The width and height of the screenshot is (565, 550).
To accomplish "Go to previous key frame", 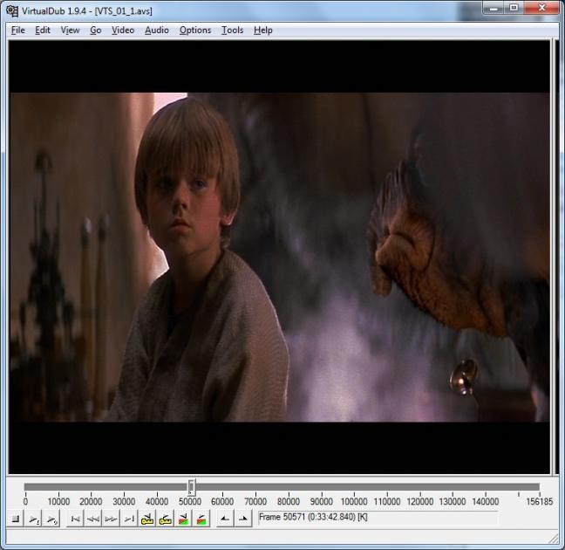I will click(147, 519).
